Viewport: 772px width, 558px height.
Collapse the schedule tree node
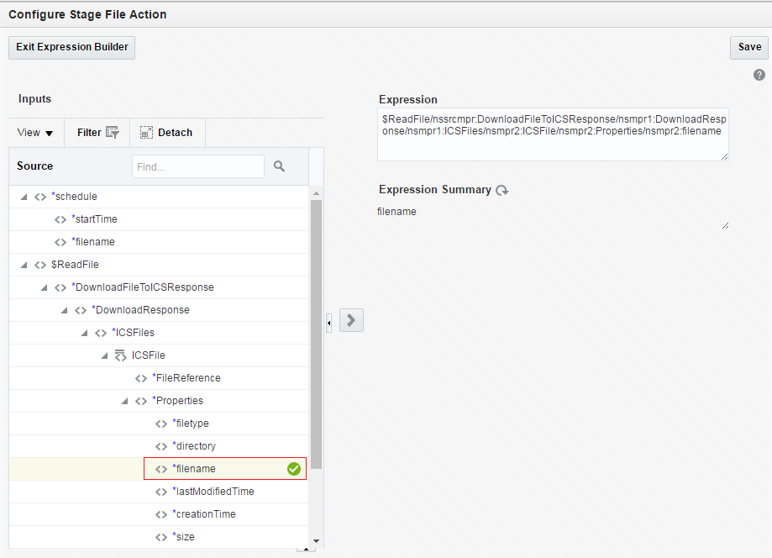[x=24, y=197]
